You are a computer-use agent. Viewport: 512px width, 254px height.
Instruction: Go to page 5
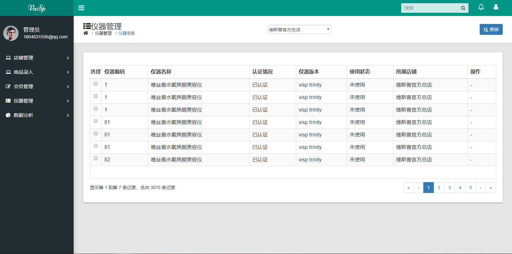coord(471,188)
